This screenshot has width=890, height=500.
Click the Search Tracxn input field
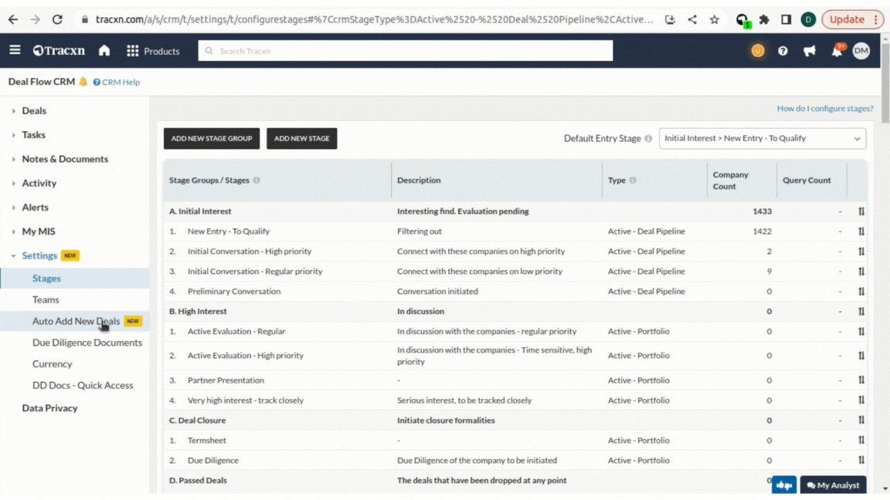[x=406, y=51]
